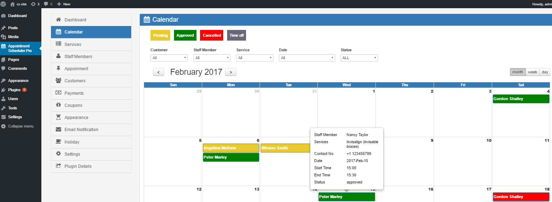Click day number 9 in the calendar
This screenshot has width=552, height=202.
point(432,140)
